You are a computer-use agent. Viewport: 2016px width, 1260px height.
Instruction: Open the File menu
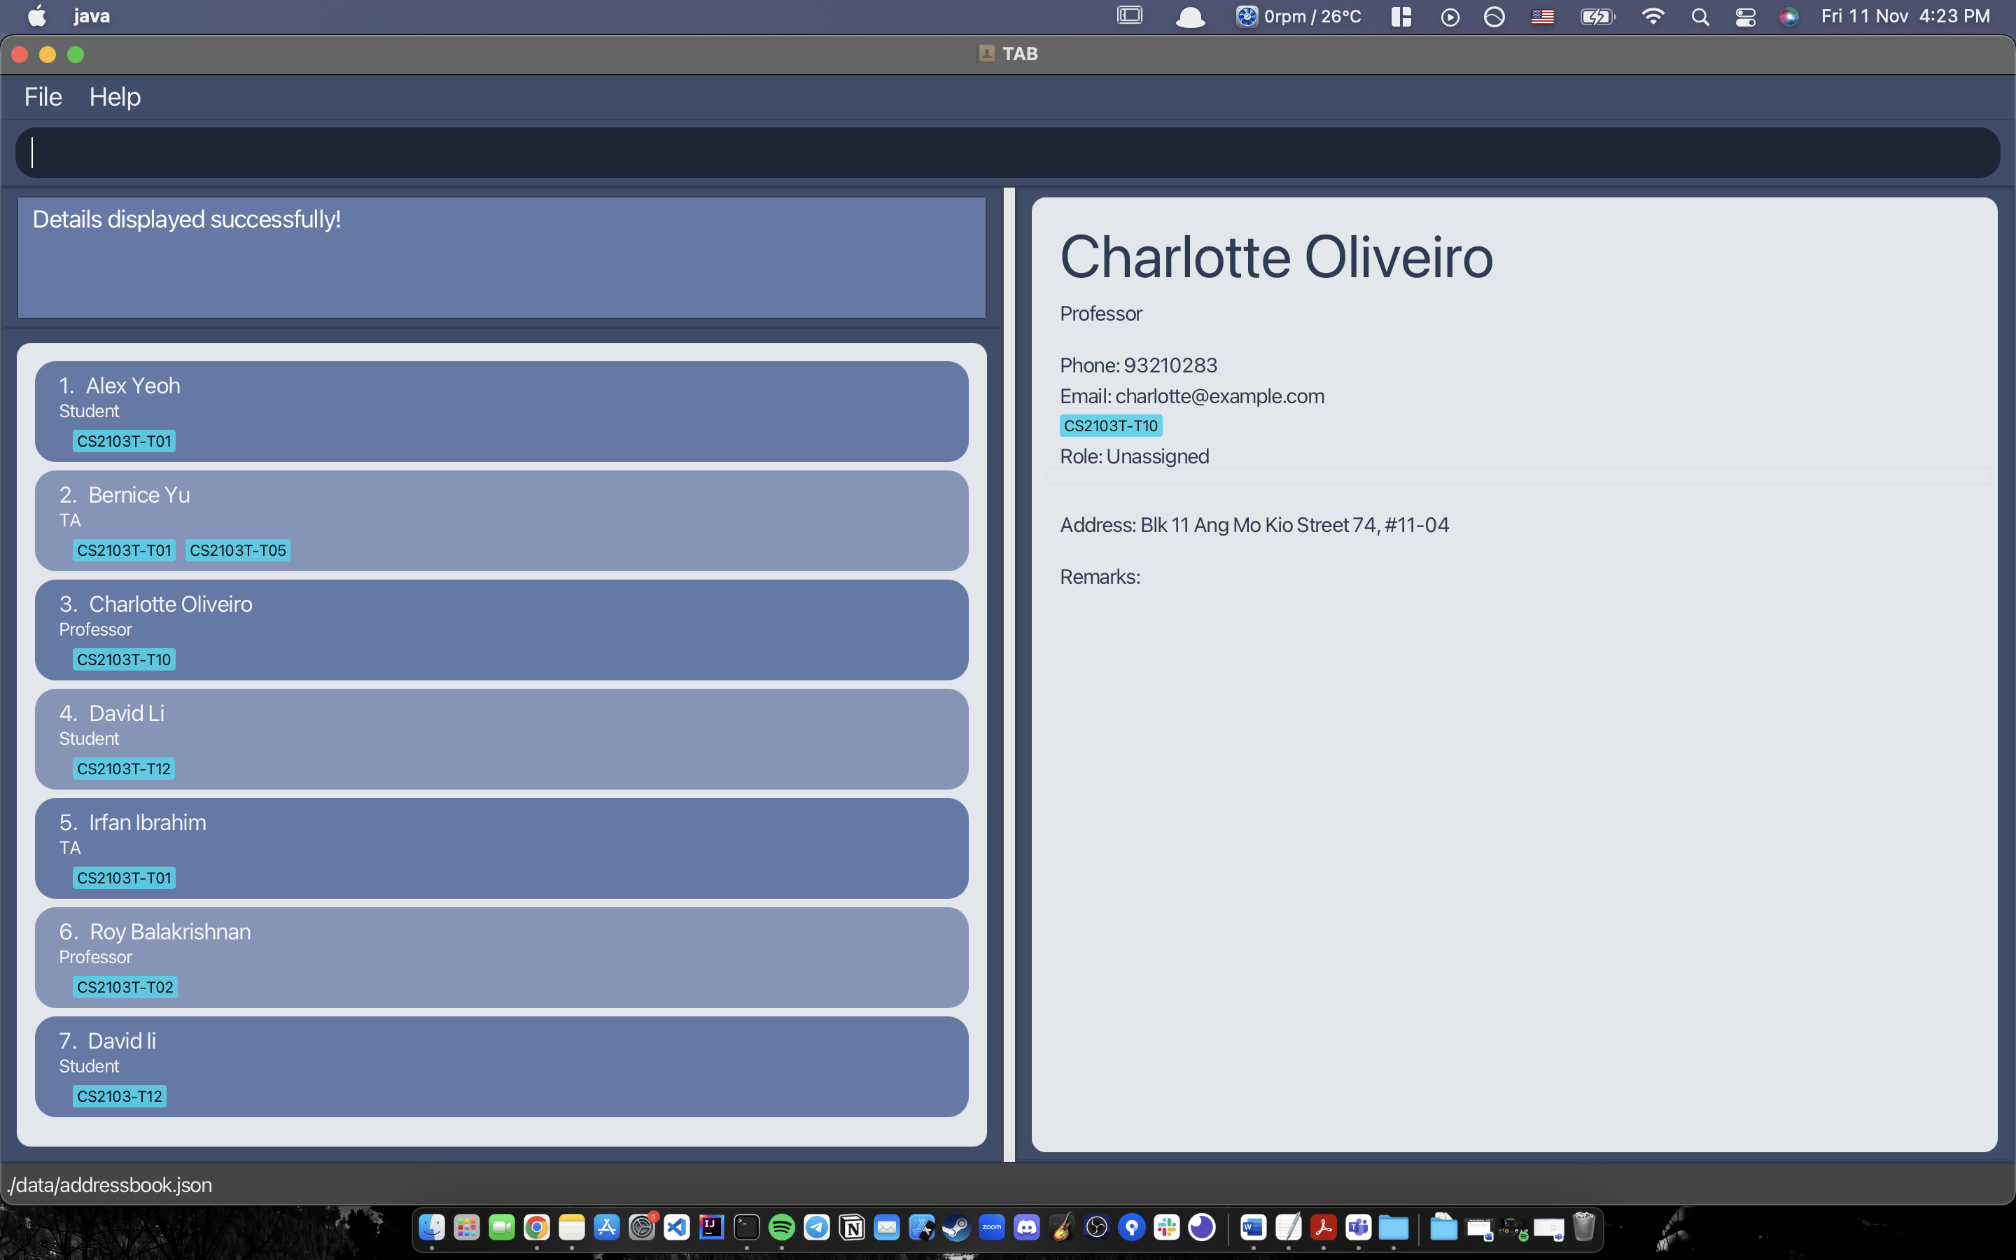point(43,97)
